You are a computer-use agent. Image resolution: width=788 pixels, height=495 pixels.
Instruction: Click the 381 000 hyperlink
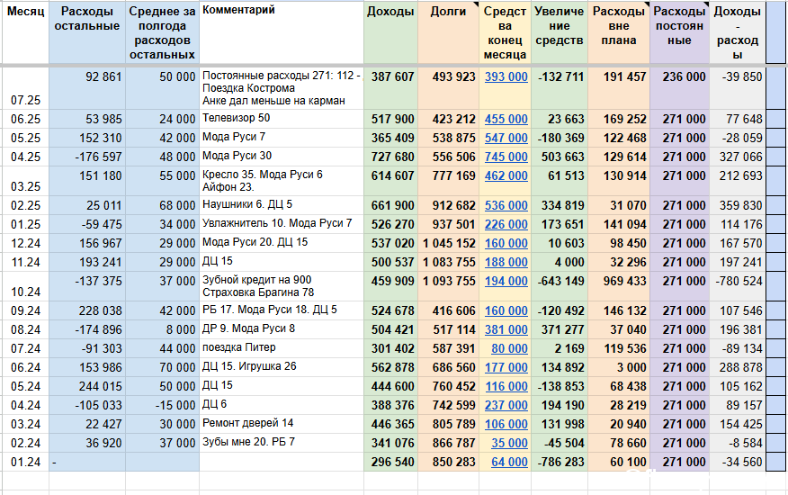tap(506, 330)
